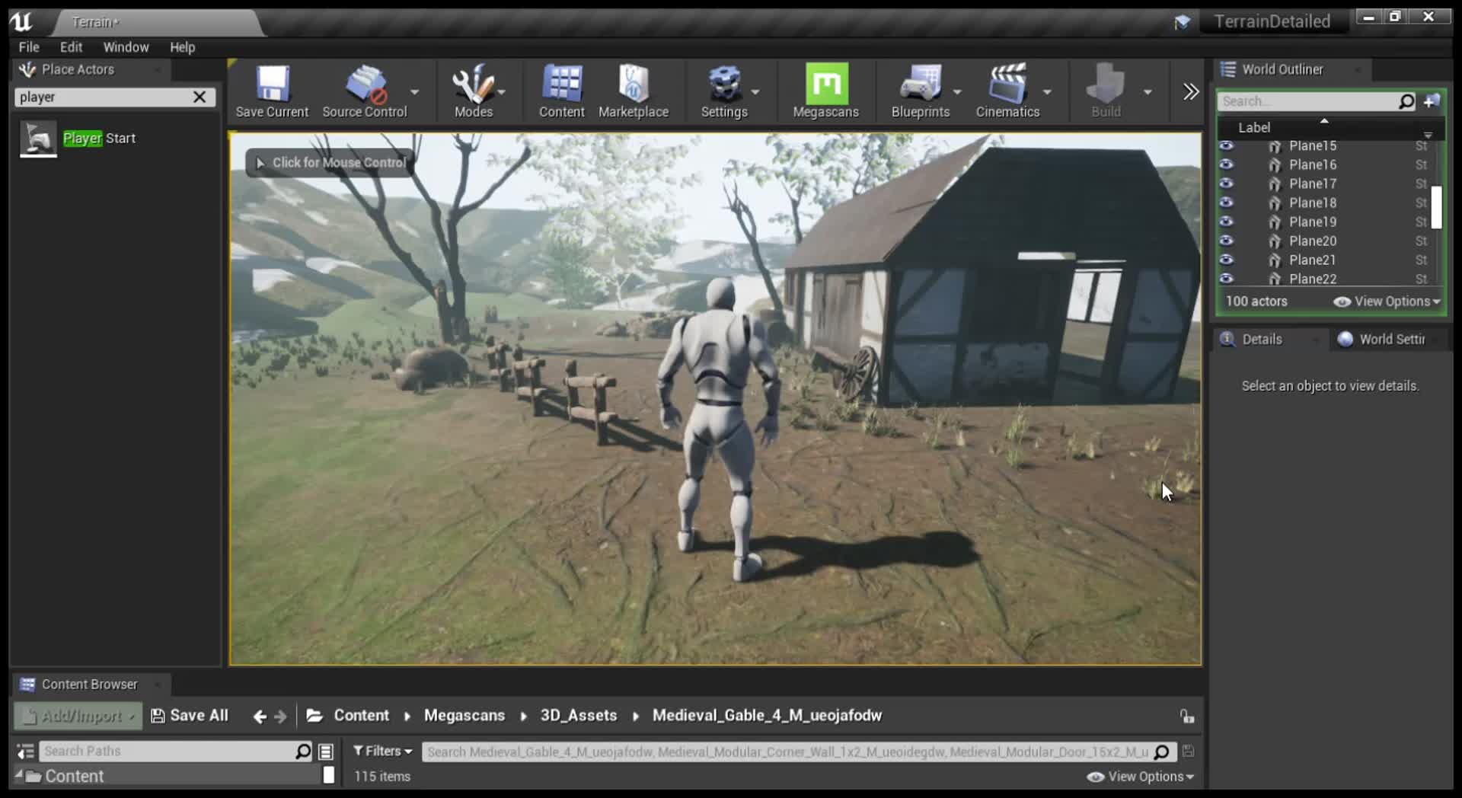Screen dimensions: 1462x798
Task: Hide Plane15 in World Outliner
Action: [x=1228, y=145]
